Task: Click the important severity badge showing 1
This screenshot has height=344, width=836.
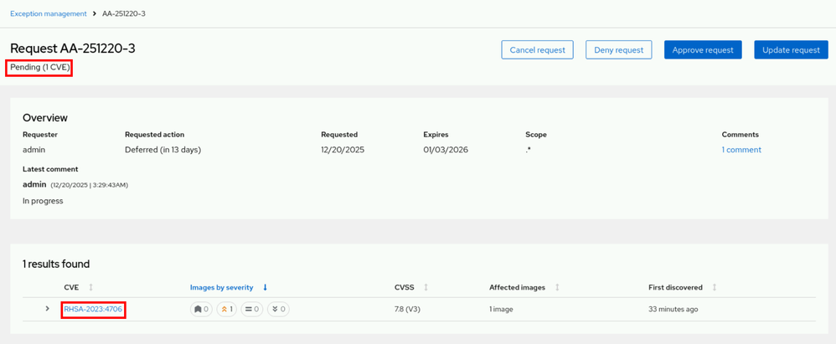Action: point(226,309)
